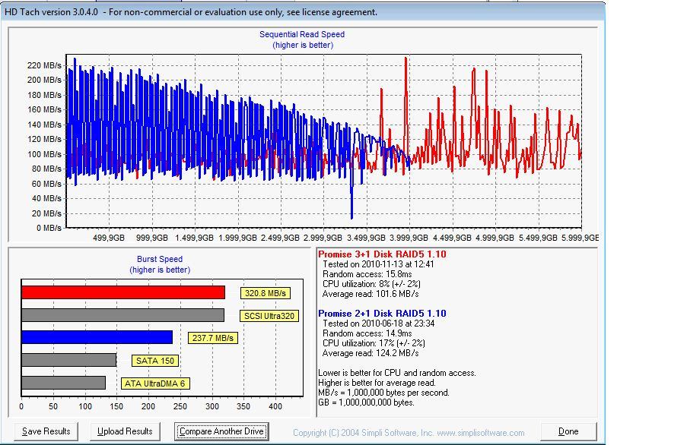Click the blue 237.7 MB/s burst bar
The image size is (687, 445).
click(x=97, y=337)
